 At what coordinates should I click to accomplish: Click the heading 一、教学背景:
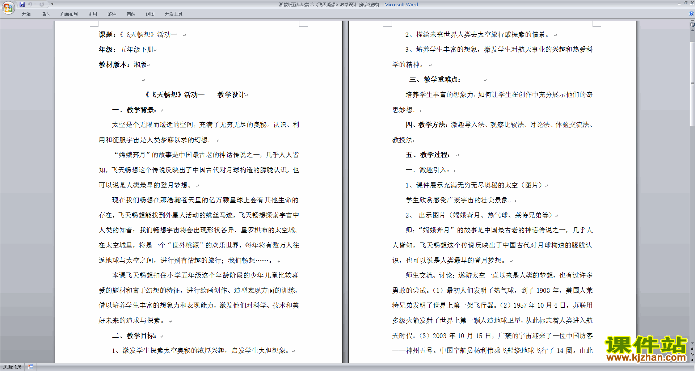click(x=134, y=110)
